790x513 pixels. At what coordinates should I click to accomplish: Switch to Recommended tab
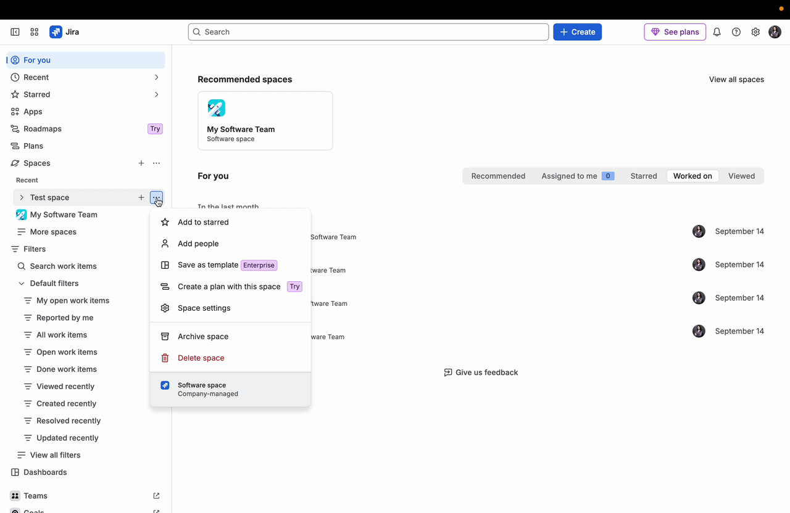(x=498, y=176)
